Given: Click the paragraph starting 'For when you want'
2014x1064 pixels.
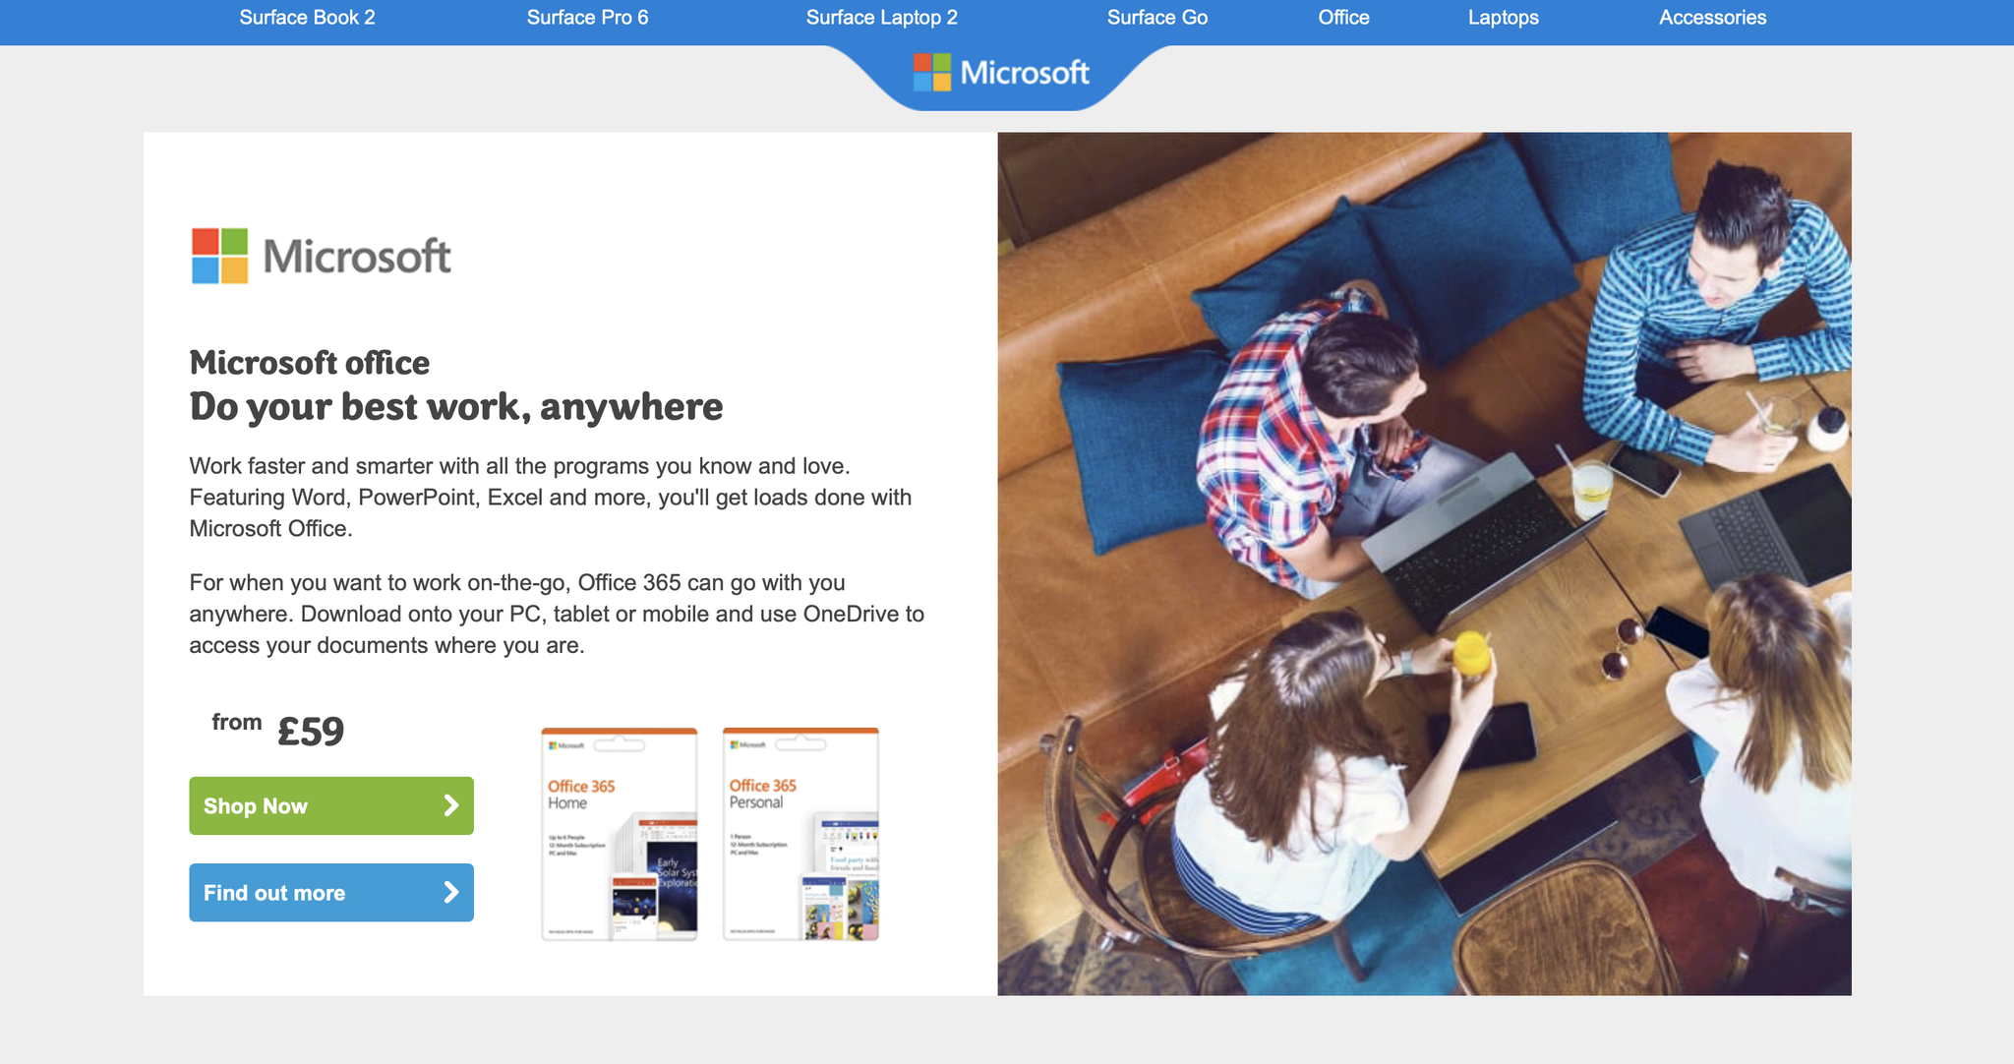Looking at the screenshot, I should tap(557, 615).
